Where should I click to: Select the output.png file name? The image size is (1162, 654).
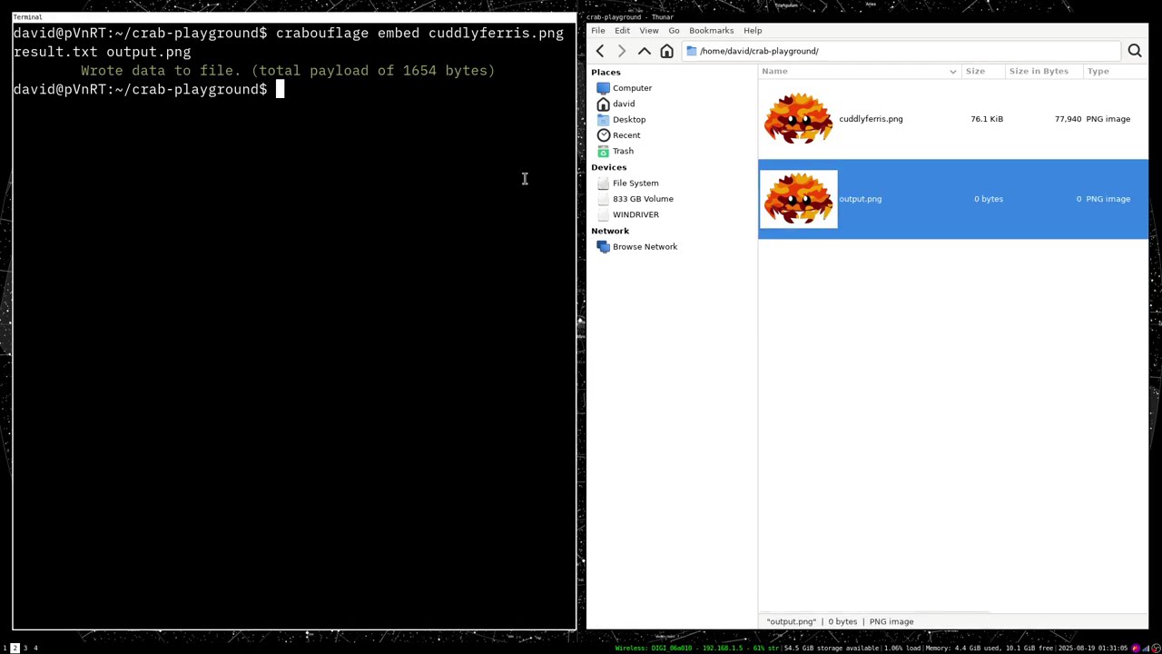[x=860, y=199]
